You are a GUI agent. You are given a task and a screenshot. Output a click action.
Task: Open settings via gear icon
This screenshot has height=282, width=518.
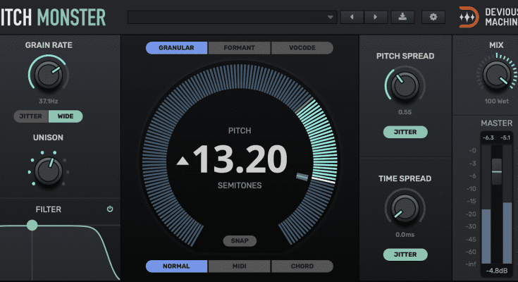point(433,17)
